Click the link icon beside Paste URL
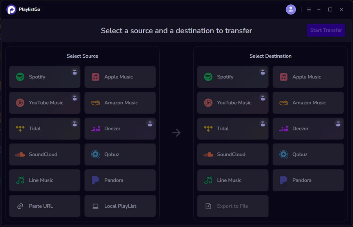Image resolution: width=353 pixels, height=227 pixels. 20,206
